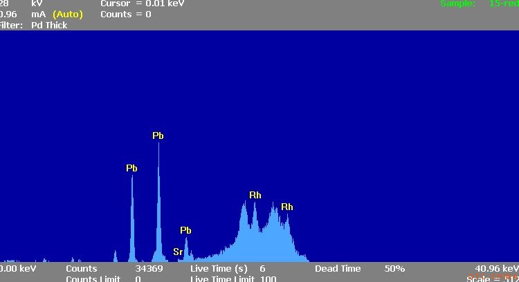Screen dimensions: 519x282
Task: Click the left Rh peak label
Action: 255,196
